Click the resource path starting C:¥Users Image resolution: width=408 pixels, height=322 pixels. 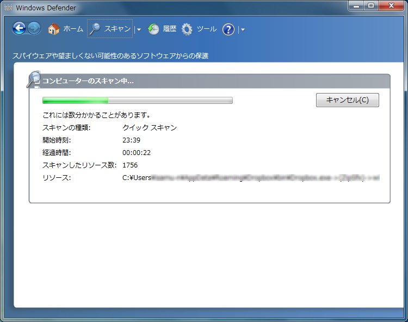pos(251,178)
